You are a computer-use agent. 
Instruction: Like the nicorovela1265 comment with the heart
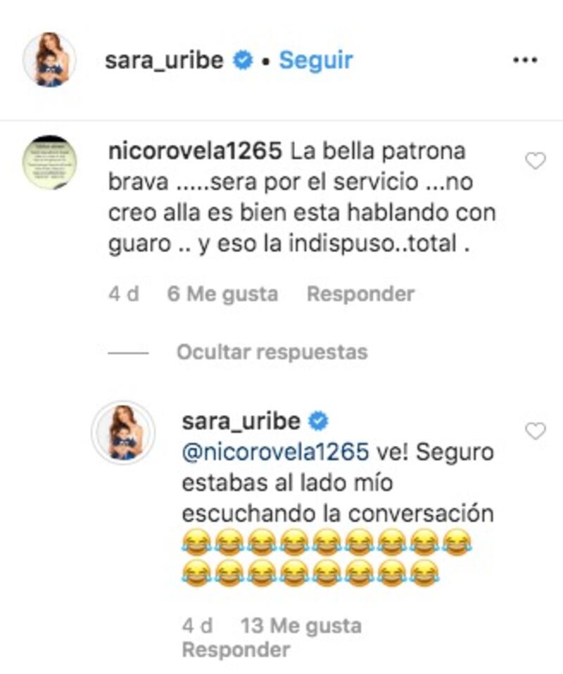click(536, 161)
